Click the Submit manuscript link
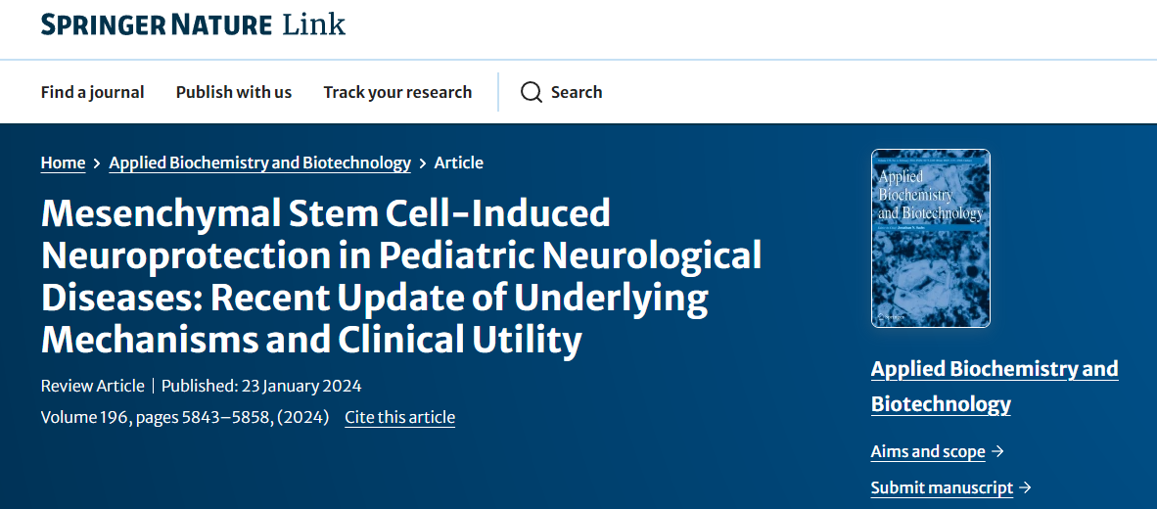 (x=942, y=487)
